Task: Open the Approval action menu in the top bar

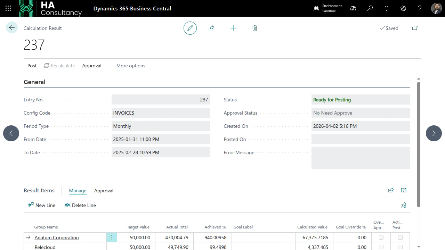Action: 92,66
